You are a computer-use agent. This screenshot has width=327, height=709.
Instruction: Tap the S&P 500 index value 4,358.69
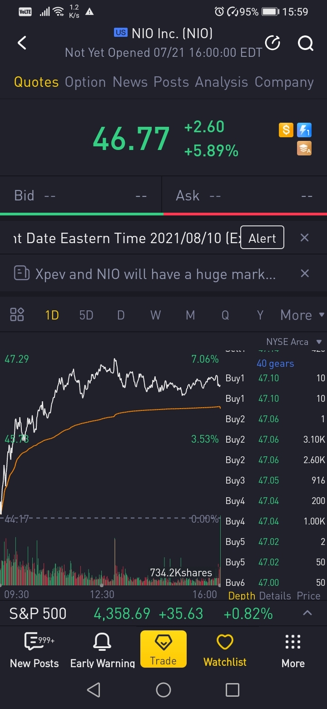tap(122, 614)
